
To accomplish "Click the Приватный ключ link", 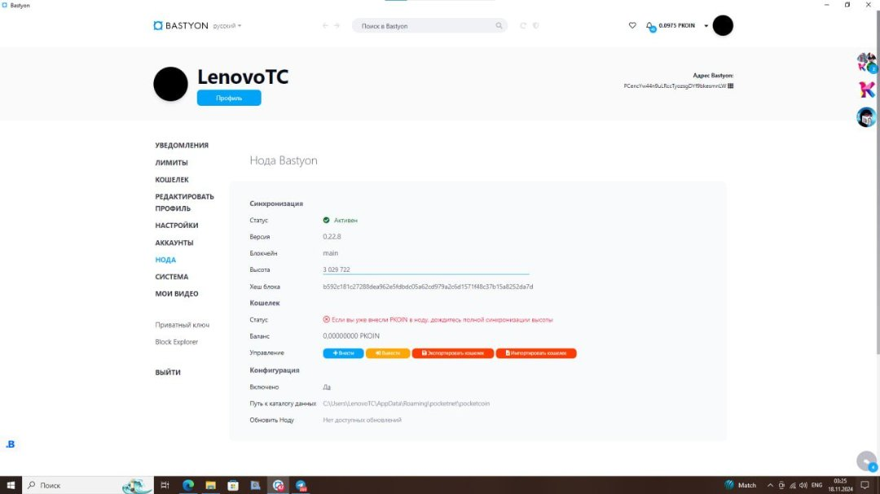I will click(x=183, y=325).
